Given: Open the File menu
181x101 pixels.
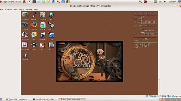Looking at the screenshot, I should (2, 10).
